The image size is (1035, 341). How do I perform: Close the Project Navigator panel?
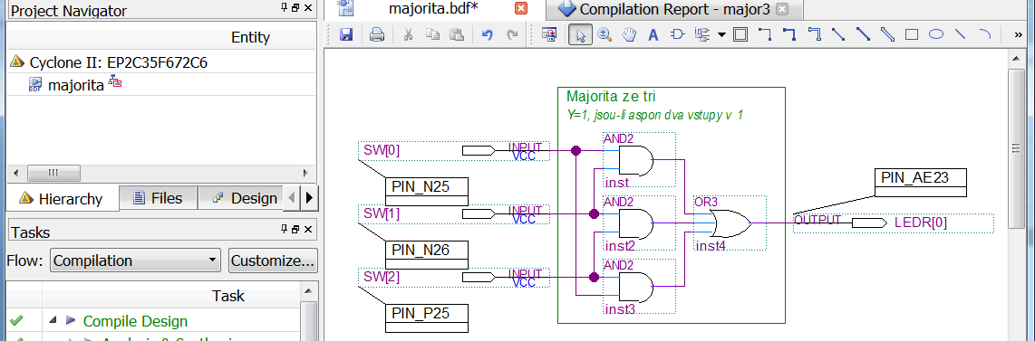point(309,7)
